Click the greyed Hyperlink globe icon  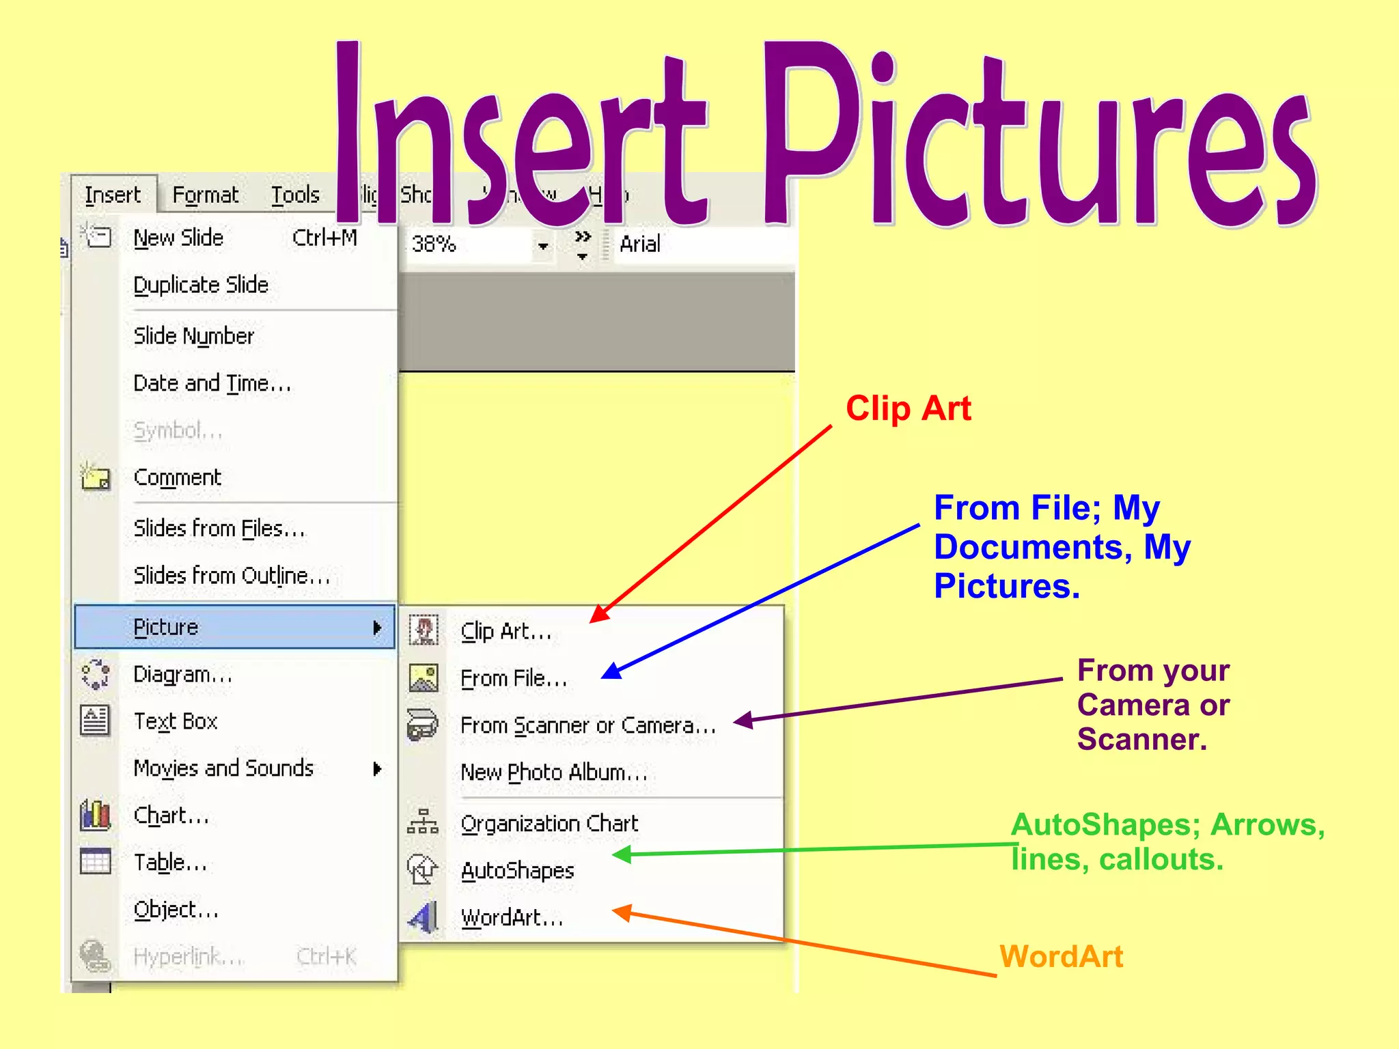point(95,955)
